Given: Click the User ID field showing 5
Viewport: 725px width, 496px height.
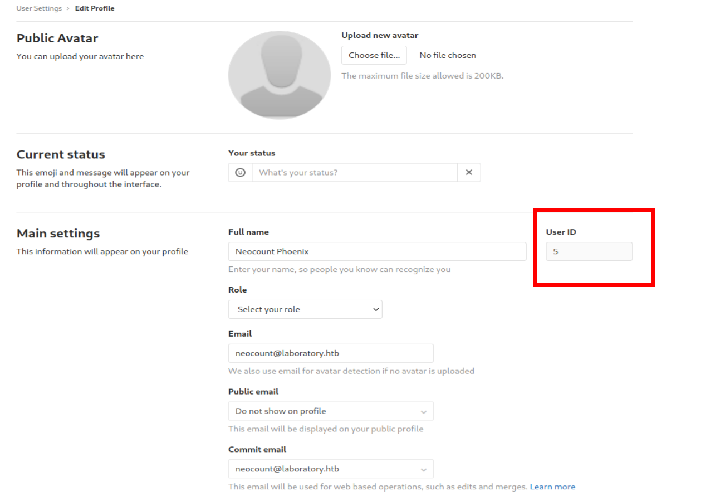Looking at the screenshot, I should tap(589, 251).
